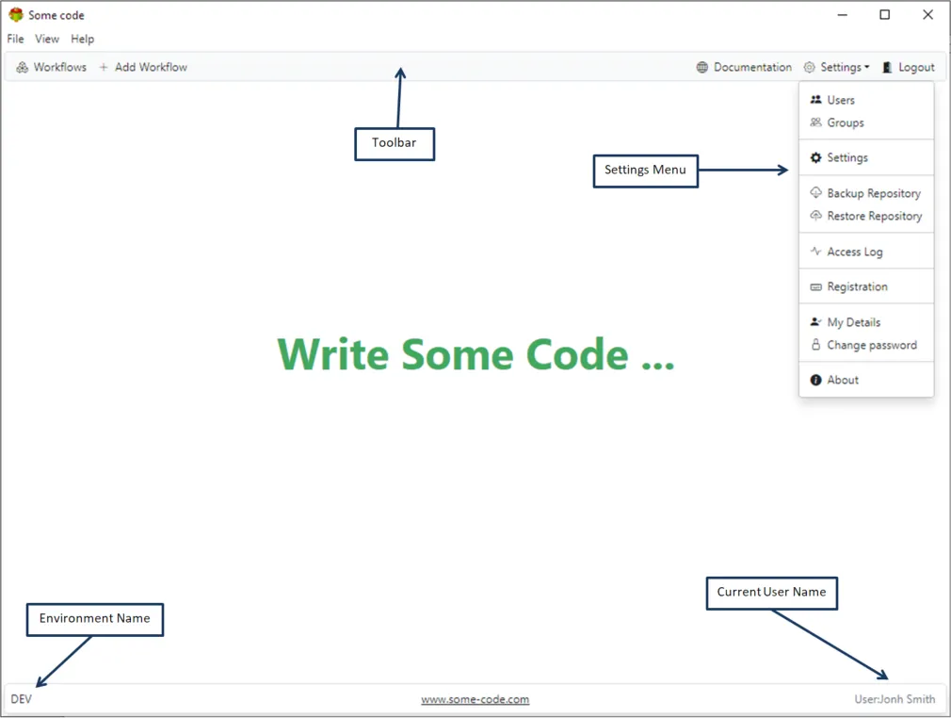Open the www.some-code.com link
The height and width of the screenshot is (718, 951).
475,699
